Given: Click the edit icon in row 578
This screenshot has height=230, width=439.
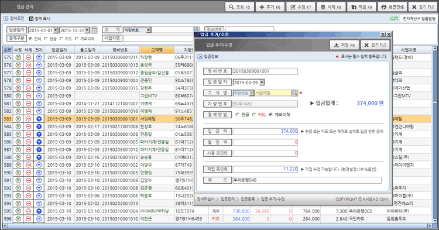Looking at the screenshot, I should point(18,80).
